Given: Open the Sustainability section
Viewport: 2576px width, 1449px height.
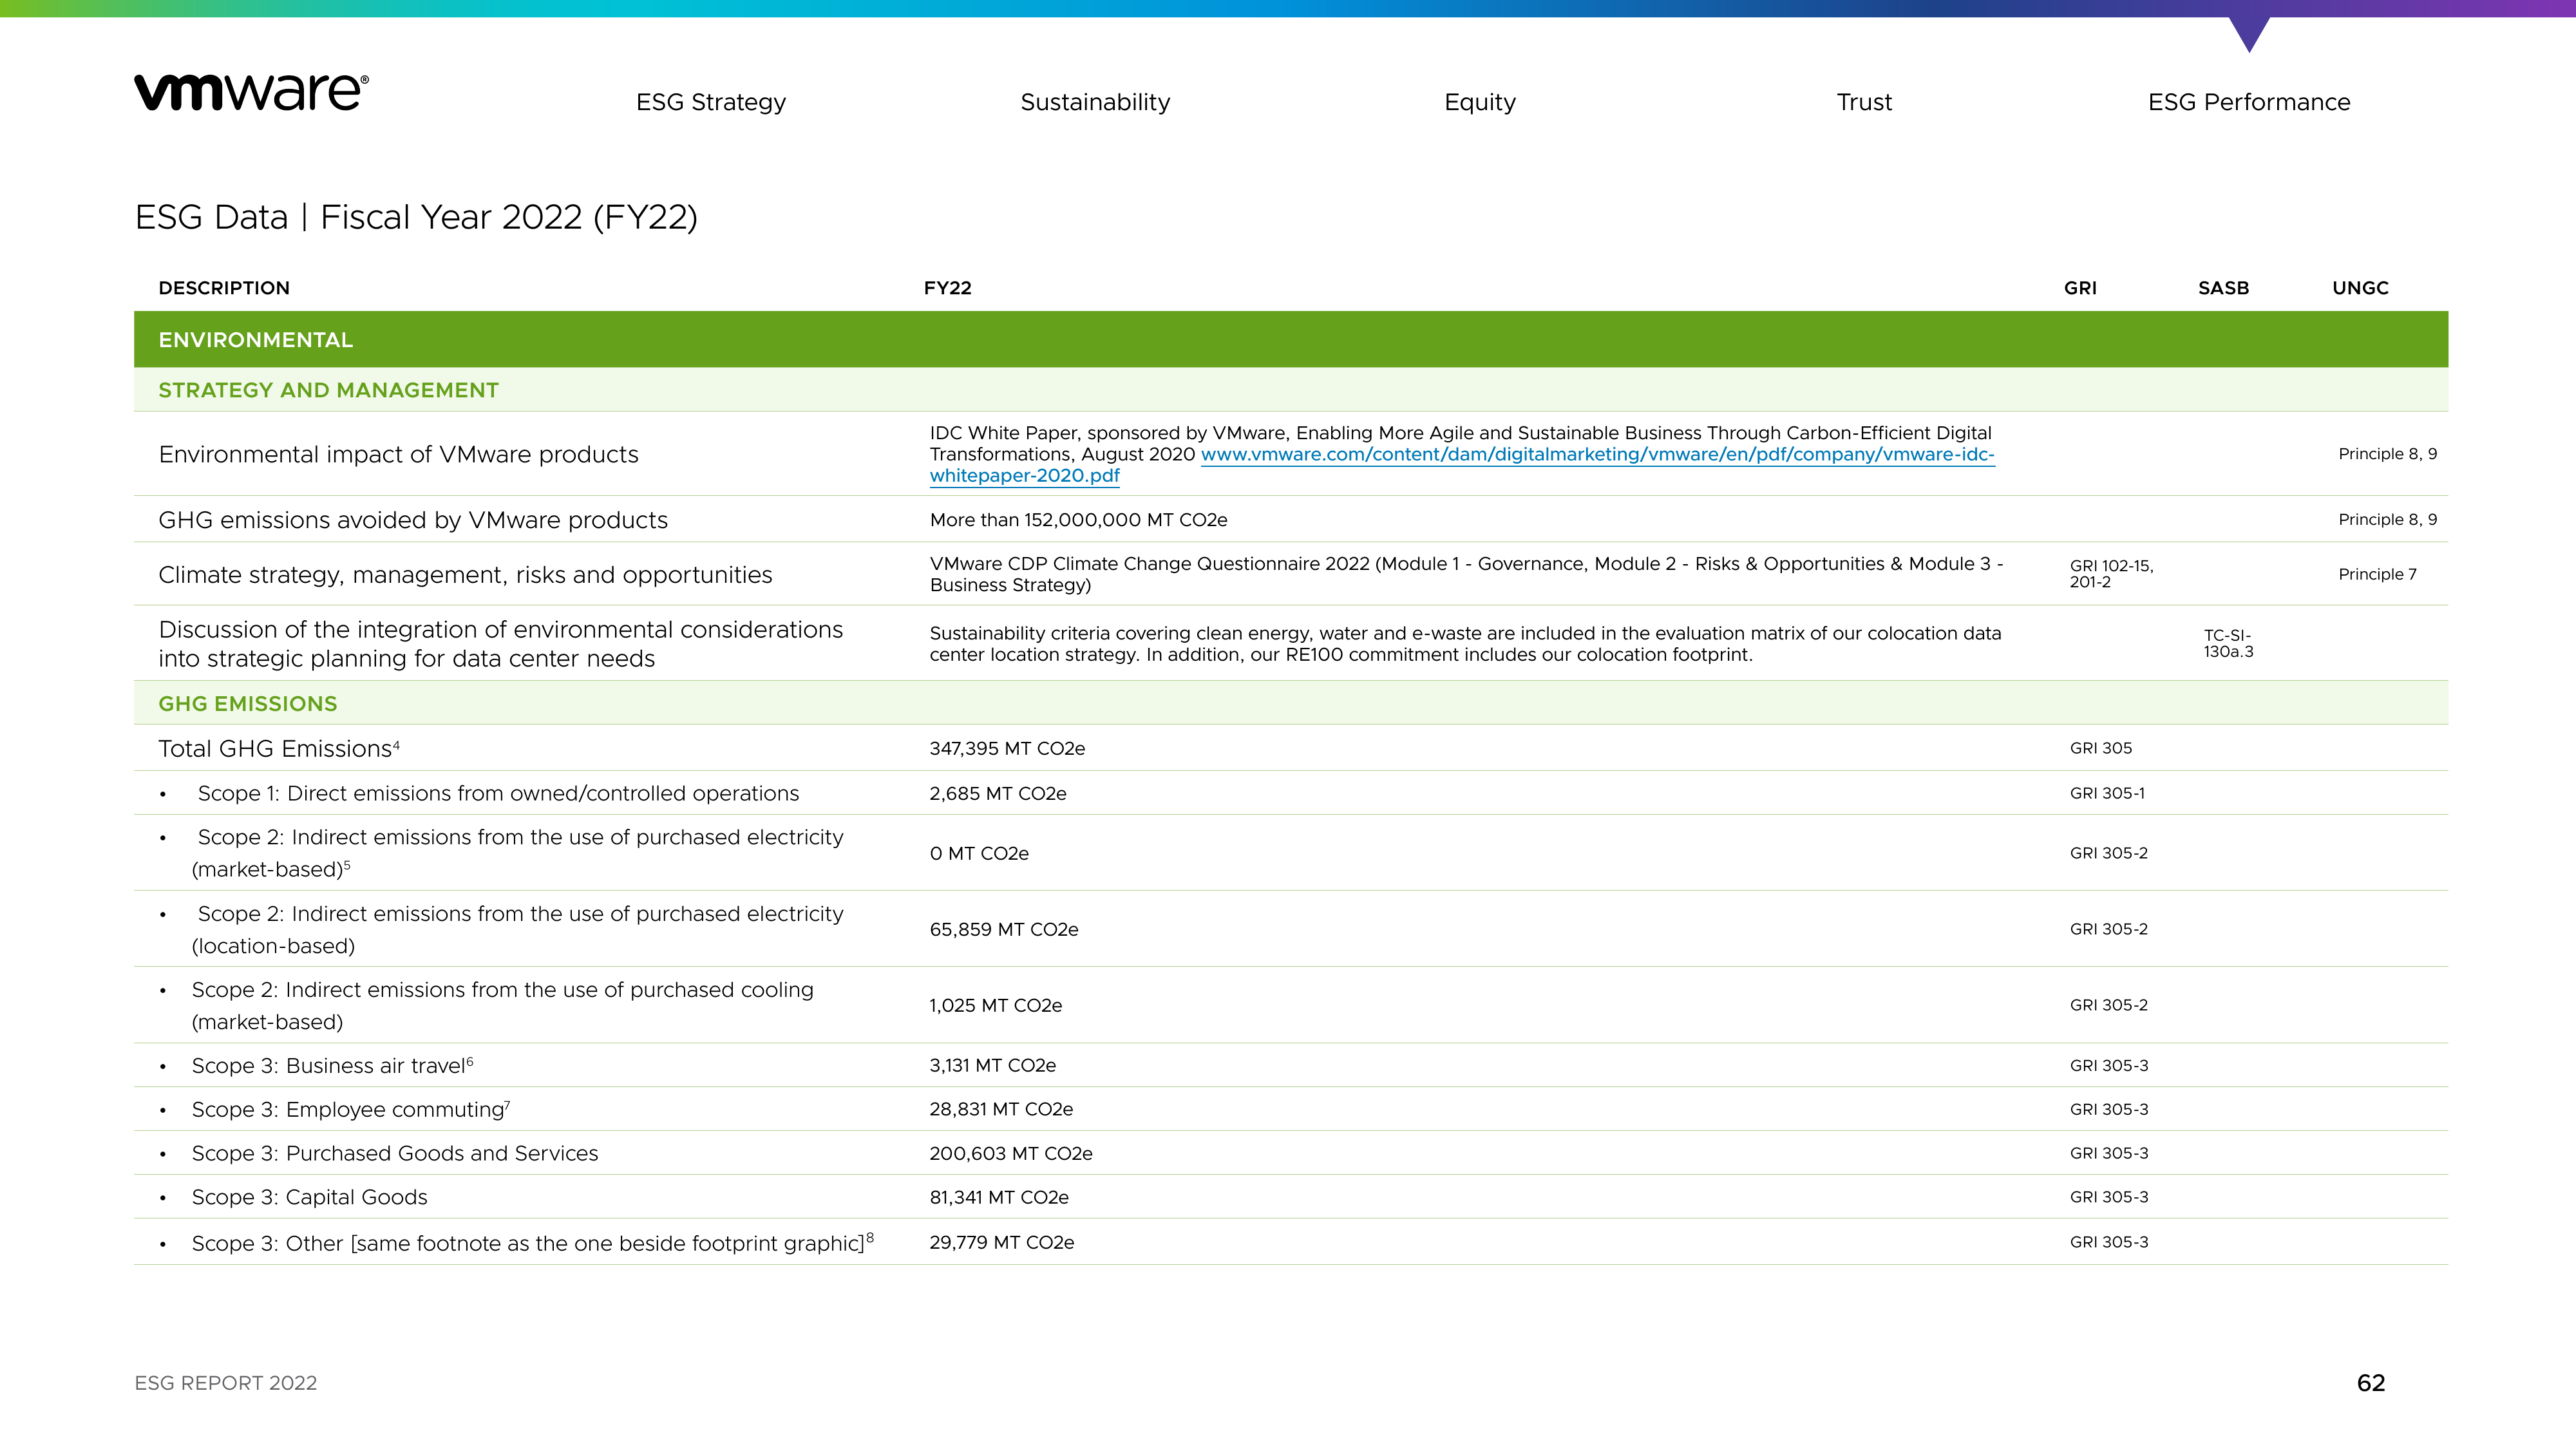Looking at the screenshot, I should pos(1095,102).
